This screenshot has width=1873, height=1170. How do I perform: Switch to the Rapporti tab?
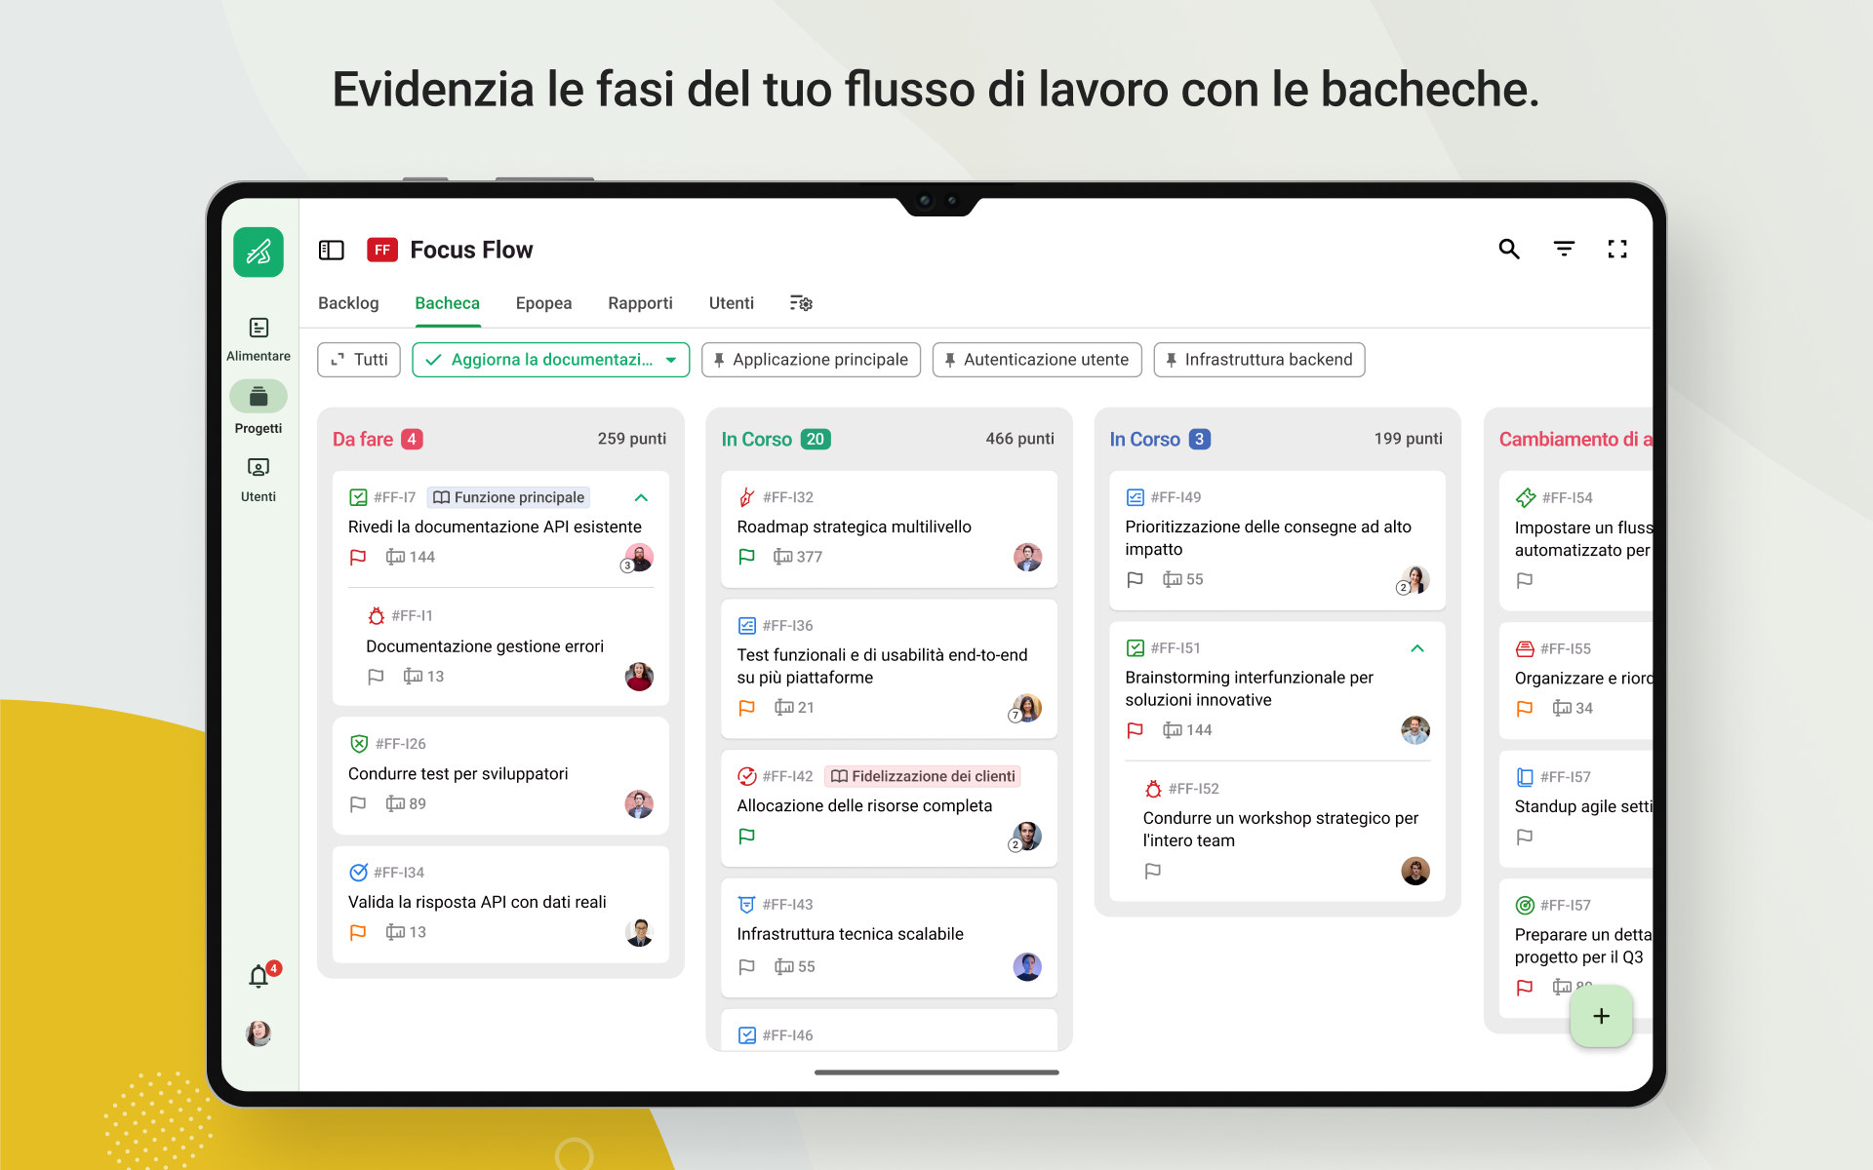(x=640, y=303)
